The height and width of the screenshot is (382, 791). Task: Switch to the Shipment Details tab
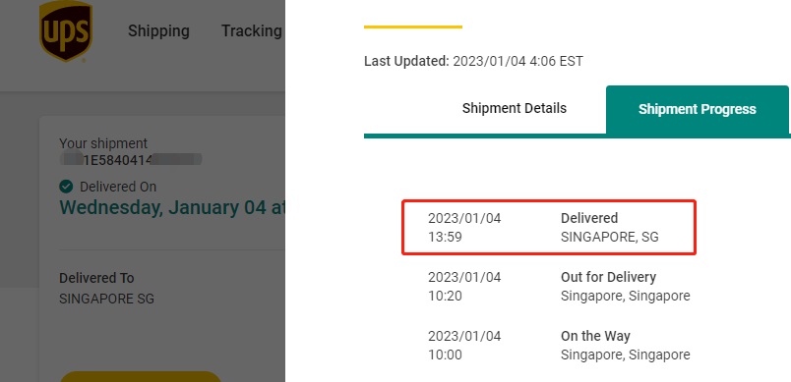tap(514, 108)
